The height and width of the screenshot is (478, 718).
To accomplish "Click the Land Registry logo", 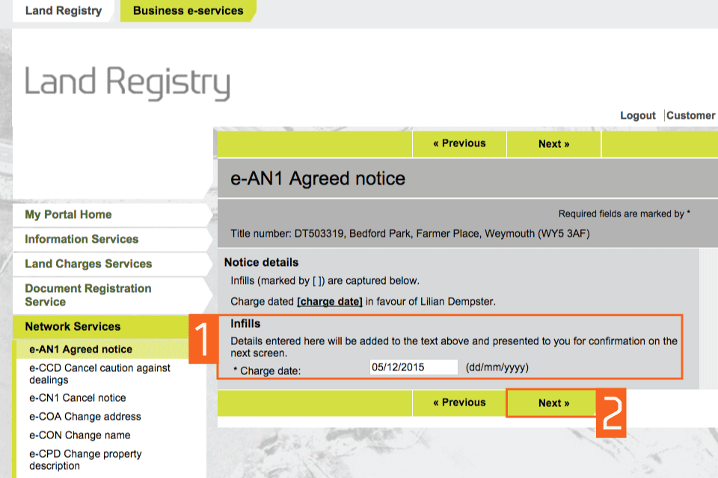I will point(127,83).
